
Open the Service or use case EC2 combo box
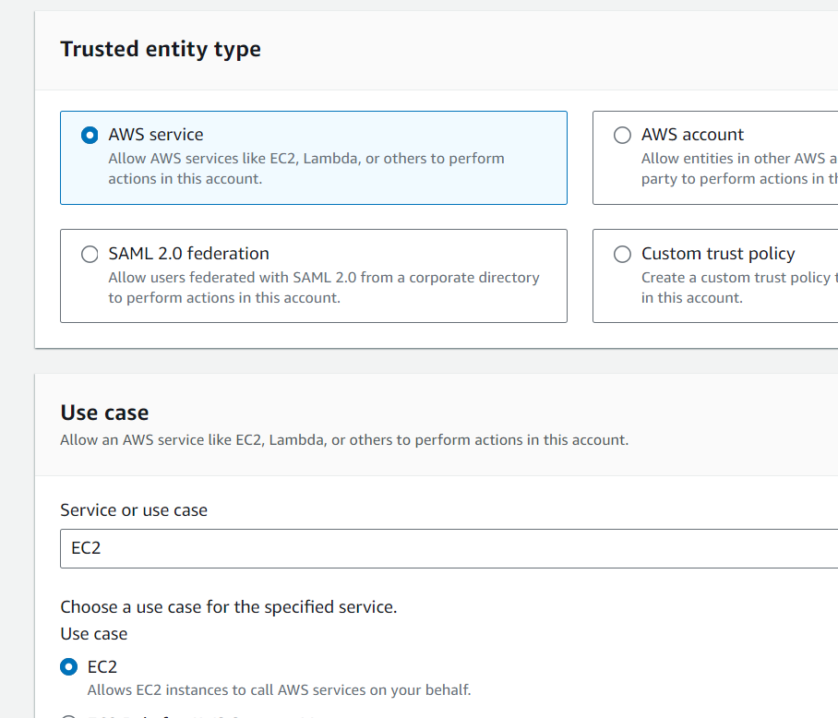pos(449,548)
